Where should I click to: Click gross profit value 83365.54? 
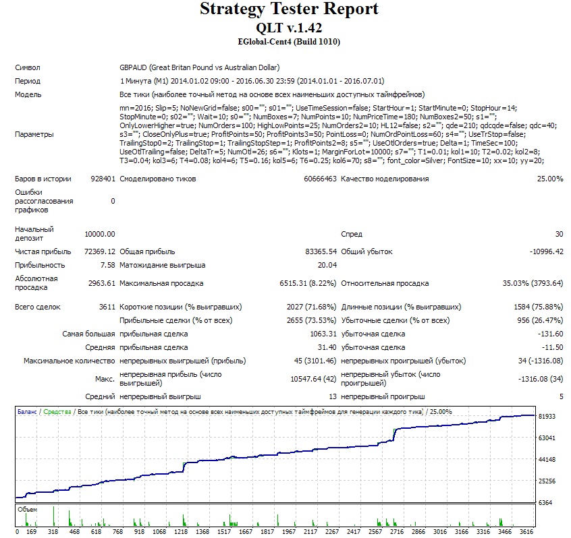click(321, 251)
